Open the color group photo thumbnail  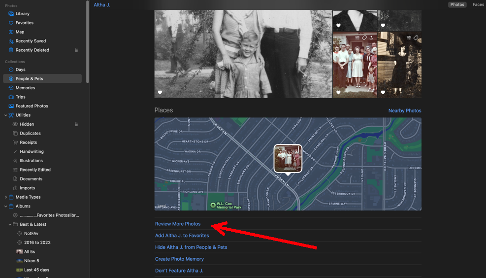(x=355, y=65)
